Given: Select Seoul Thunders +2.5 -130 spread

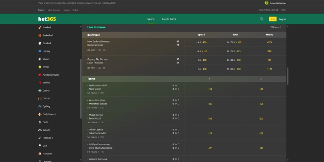Looking at the screenshot, I should tap(201, 69).
